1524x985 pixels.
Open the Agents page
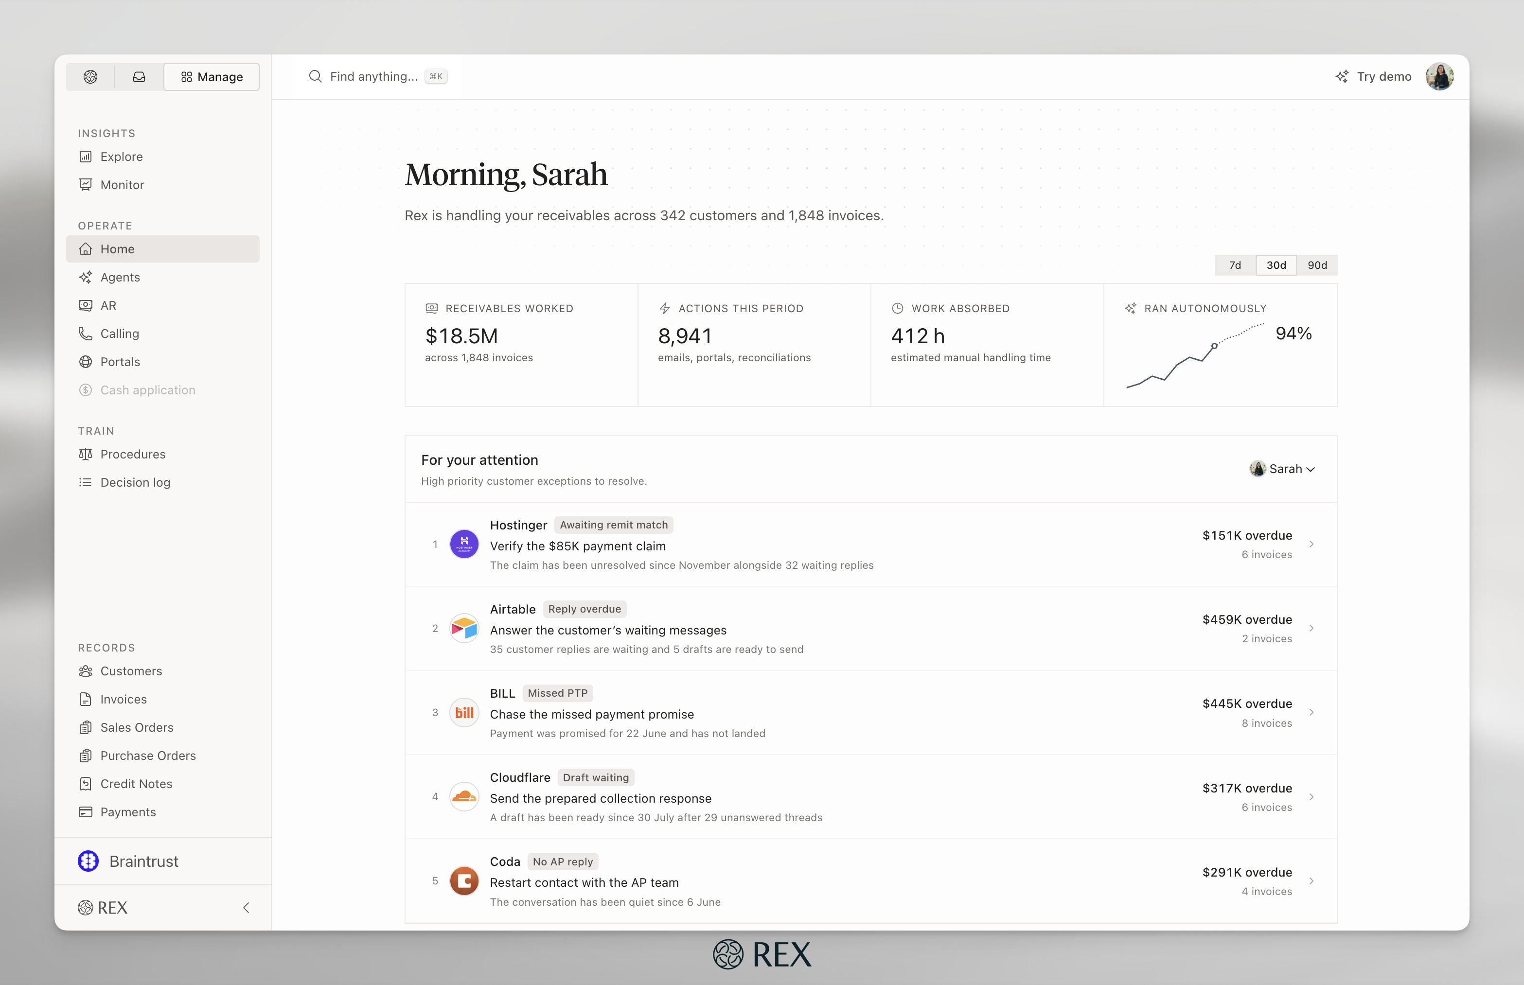162,277
